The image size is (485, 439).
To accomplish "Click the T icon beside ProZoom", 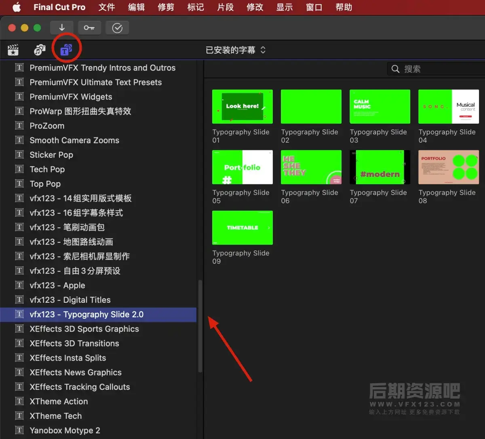I will tap(19, 126).
